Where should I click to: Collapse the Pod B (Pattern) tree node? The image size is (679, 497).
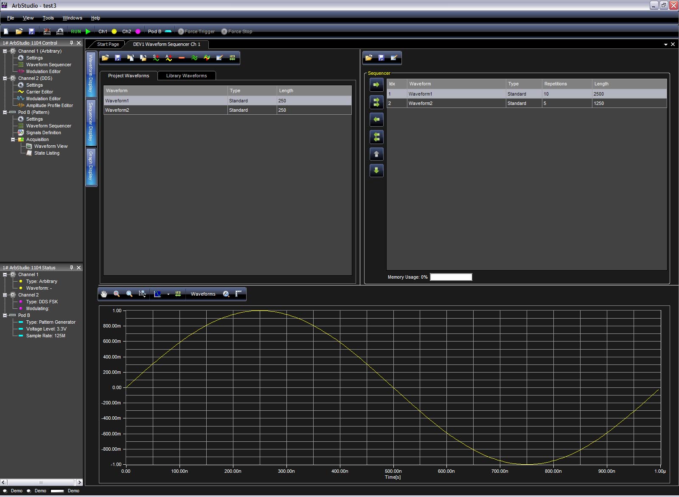coord(5,112)
